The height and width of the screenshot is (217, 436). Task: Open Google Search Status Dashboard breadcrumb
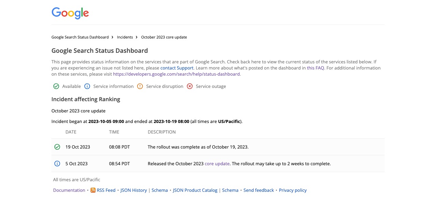click(80, 37)
